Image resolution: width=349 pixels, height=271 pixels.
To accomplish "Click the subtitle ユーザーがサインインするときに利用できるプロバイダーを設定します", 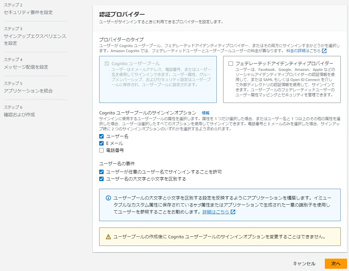I will pos(161,22).
